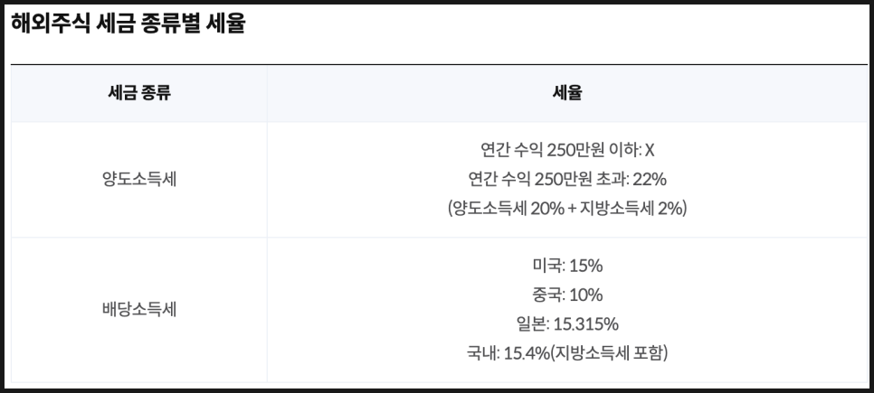Click the 양도소득세 row label
The image size is (874, 393).
tap(139, 180)
